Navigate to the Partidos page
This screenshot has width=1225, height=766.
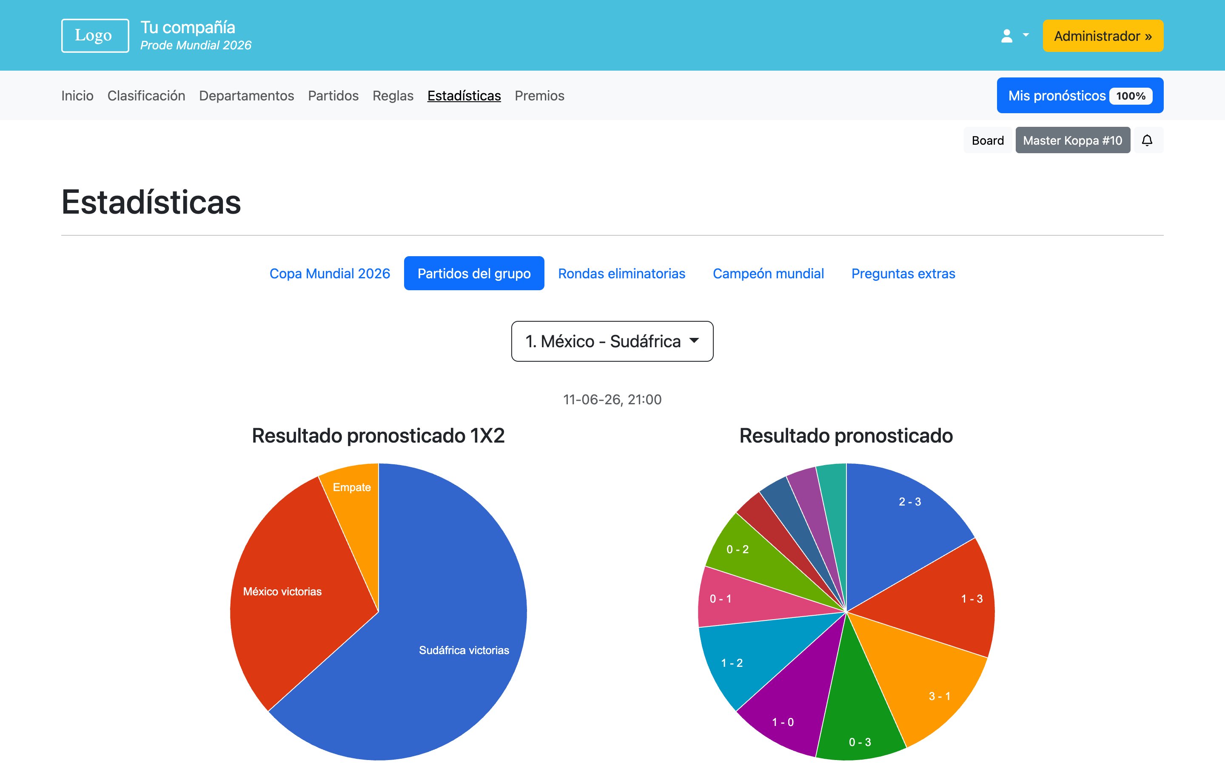tap(333, 96)
